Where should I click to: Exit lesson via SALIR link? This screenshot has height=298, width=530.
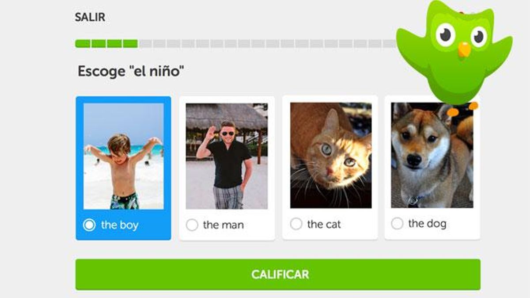coord(90,18)
